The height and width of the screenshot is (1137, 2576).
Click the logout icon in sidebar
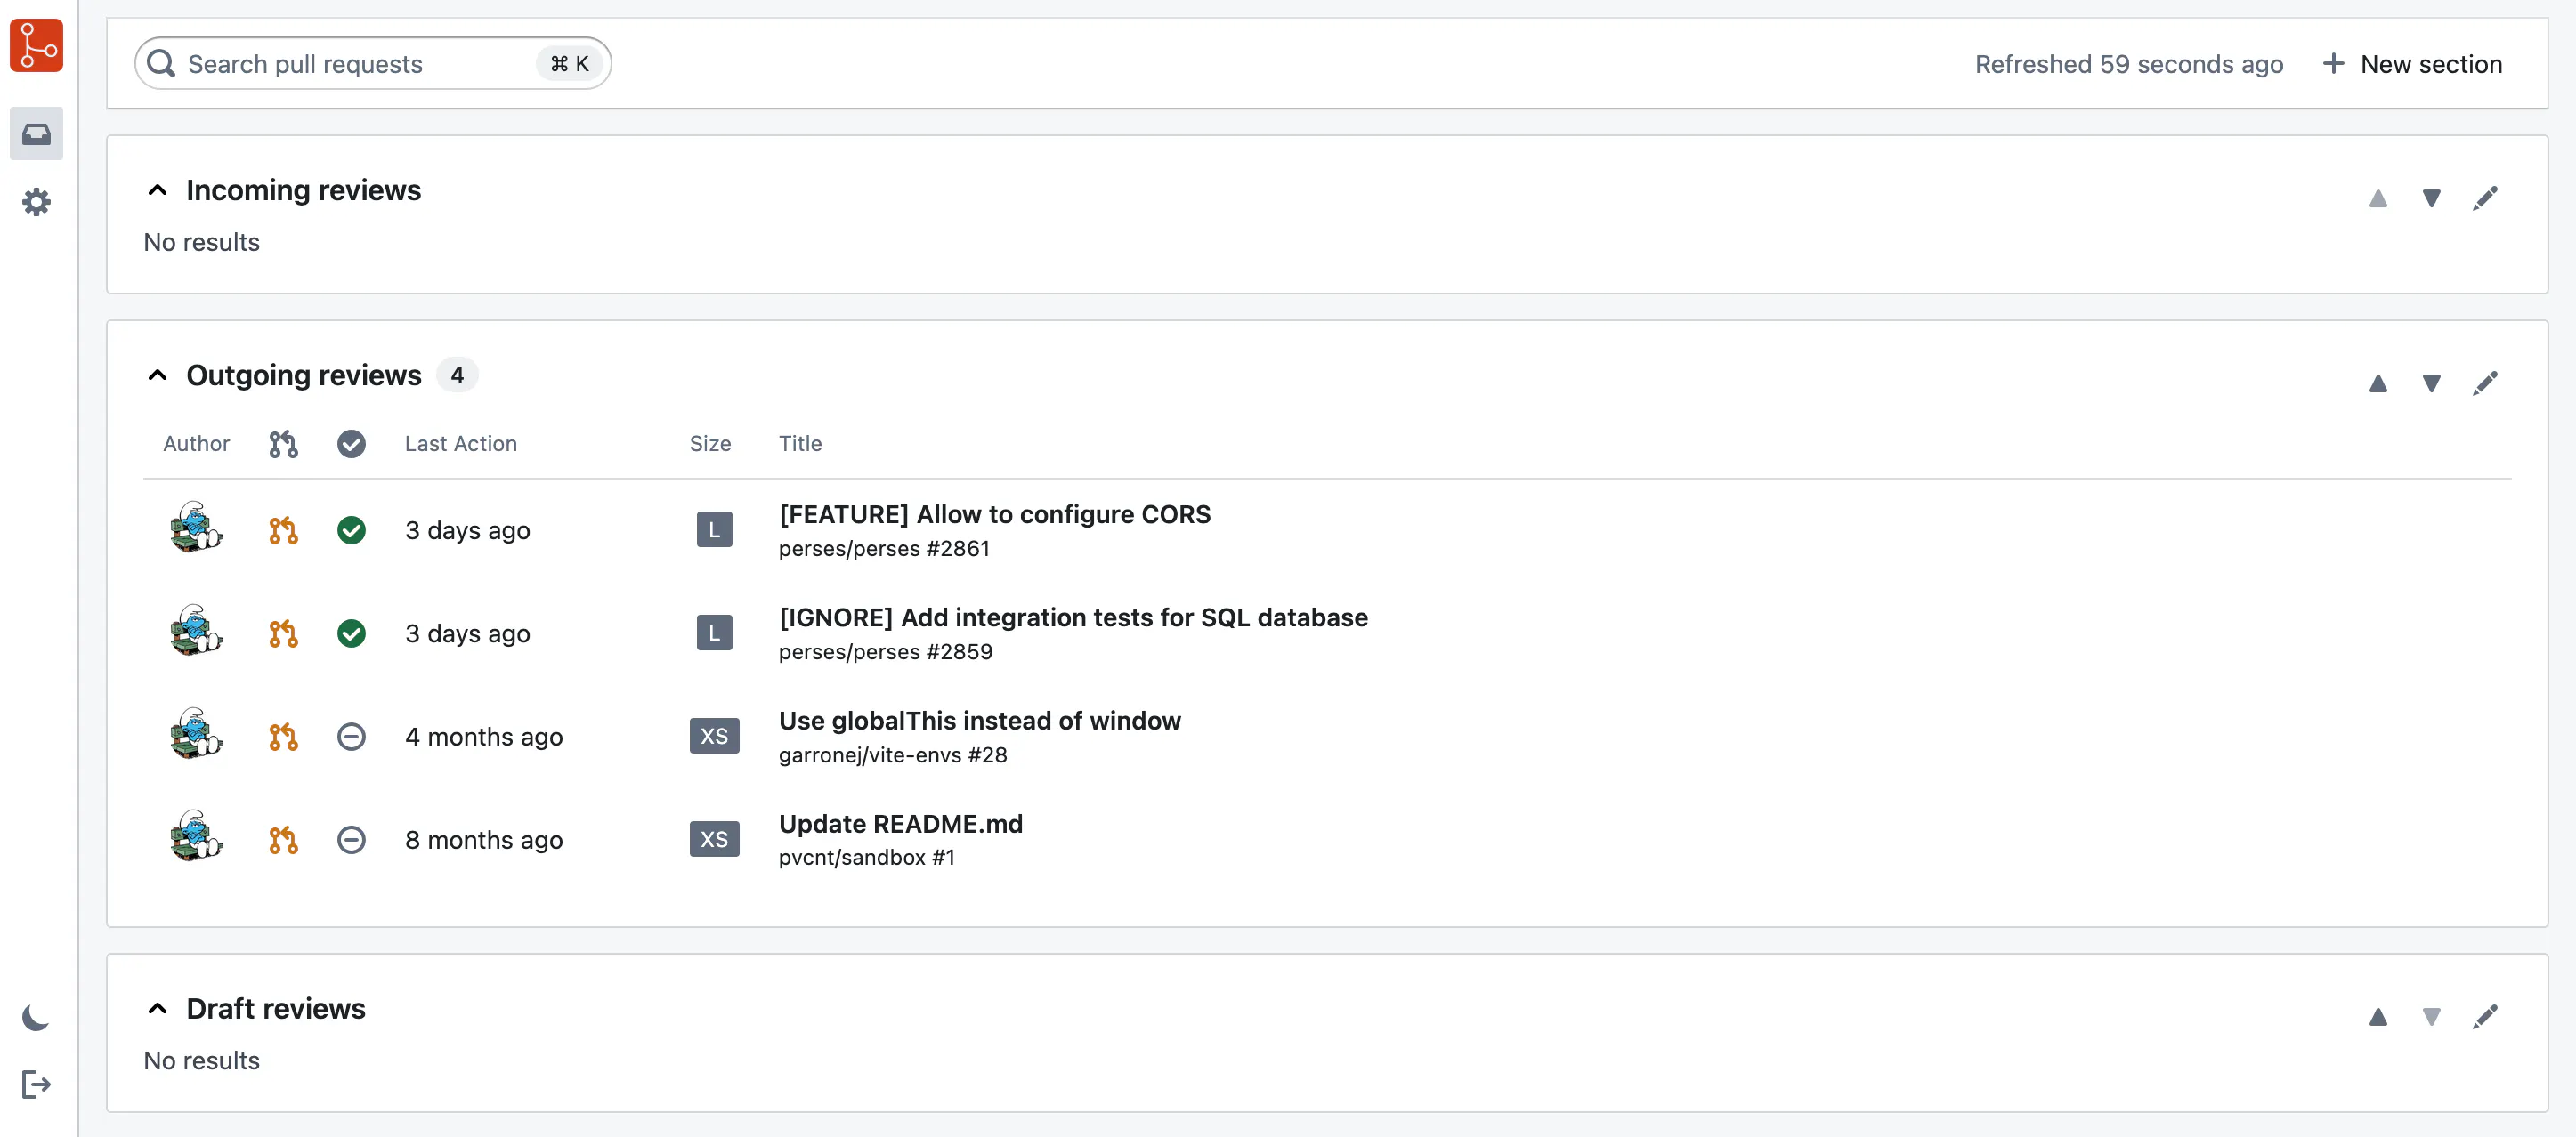[x=36, y=1084]
